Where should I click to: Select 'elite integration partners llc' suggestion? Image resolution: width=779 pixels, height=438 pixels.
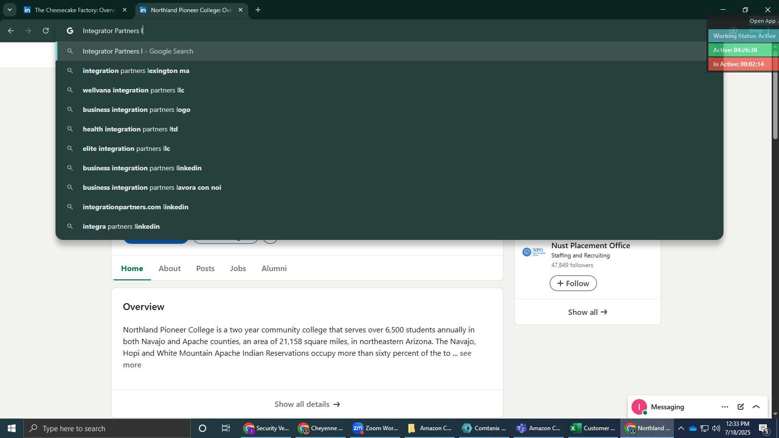coord(389,148)
